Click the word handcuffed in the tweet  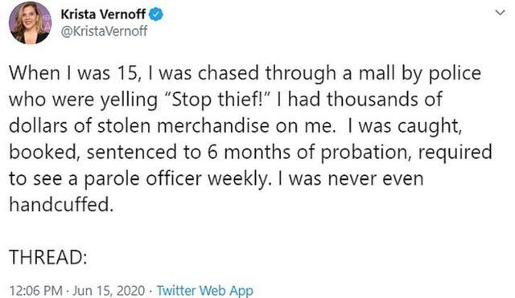[61, 205]
